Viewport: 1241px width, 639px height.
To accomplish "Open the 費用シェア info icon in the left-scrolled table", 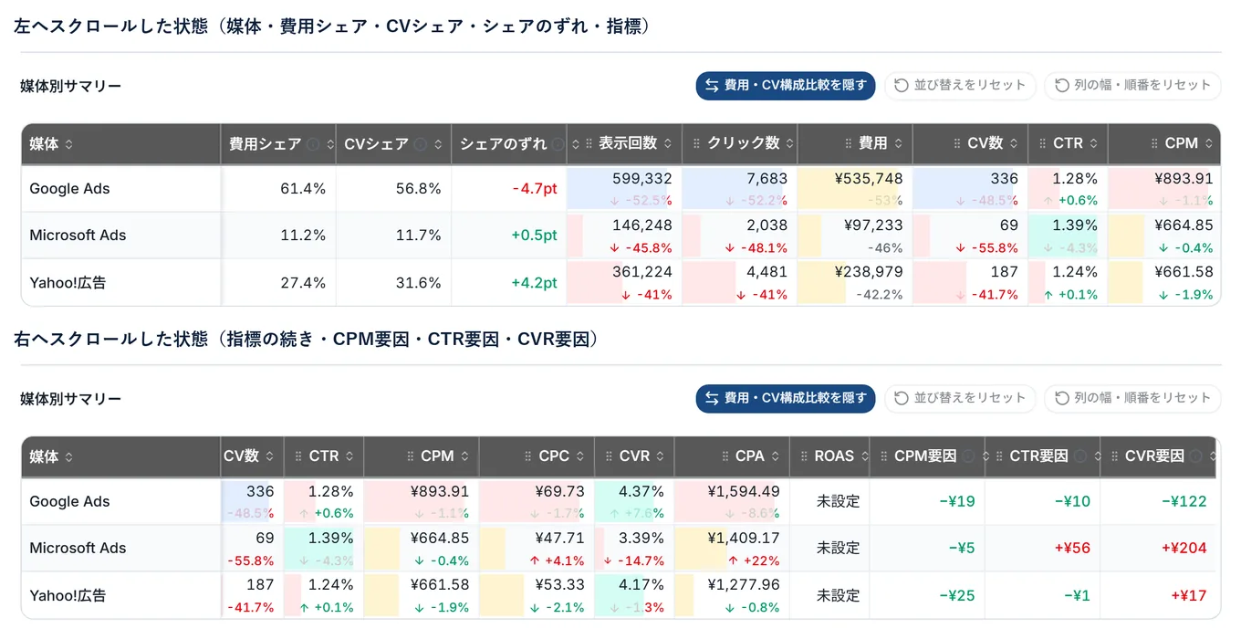I will pos(313,144).
